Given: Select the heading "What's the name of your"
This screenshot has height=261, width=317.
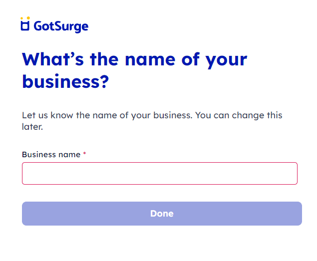Looking at the screenshot, I should coord(134,59).
